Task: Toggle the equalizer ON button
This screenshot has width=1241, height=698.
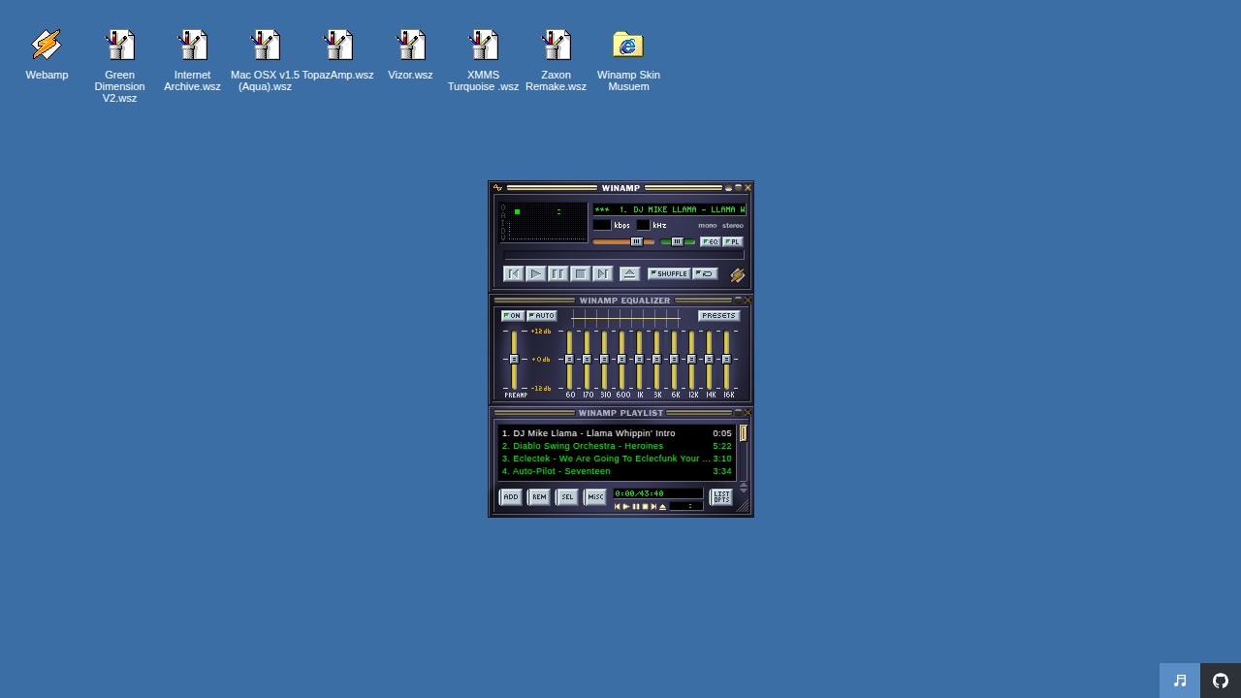Action: click(513, 316)
